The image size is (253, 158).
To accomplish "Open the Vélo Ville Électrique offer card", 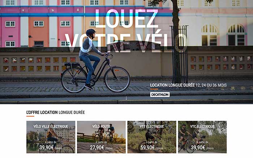I will (51, 137).
